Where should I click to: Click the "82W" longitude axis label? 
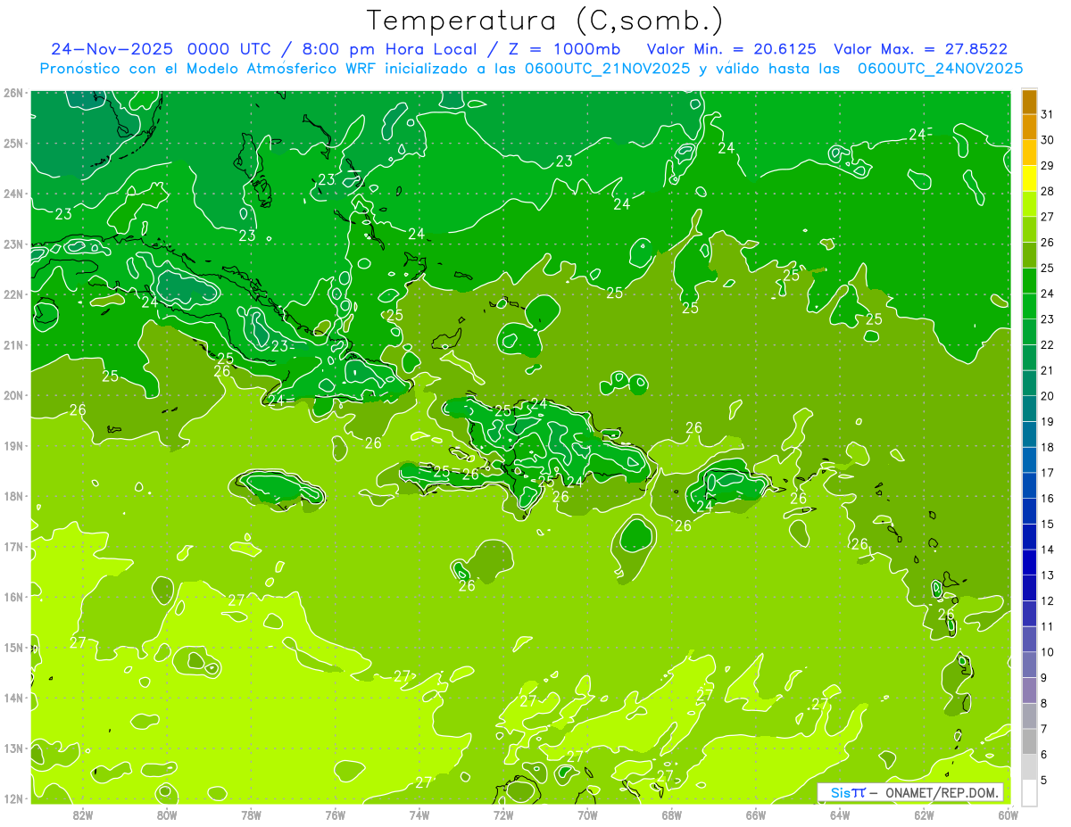(x=83, y=815)
